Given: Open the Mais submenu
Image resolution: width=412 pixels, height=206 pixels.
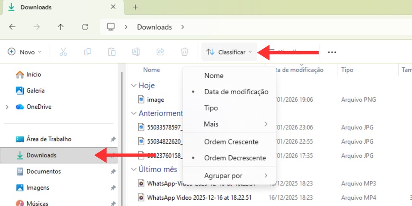Looking at the screenshot, I should click(x=229, y=124).
